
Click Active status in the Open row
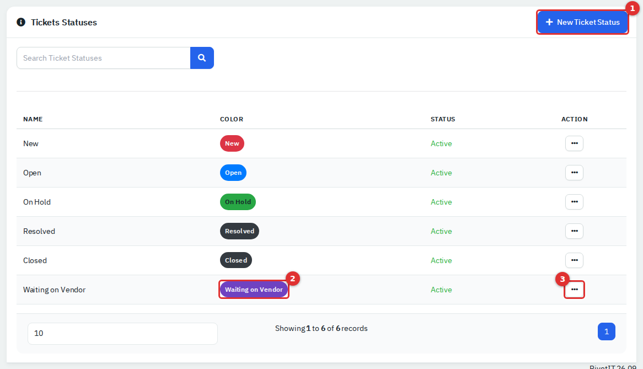coord(441,173)
